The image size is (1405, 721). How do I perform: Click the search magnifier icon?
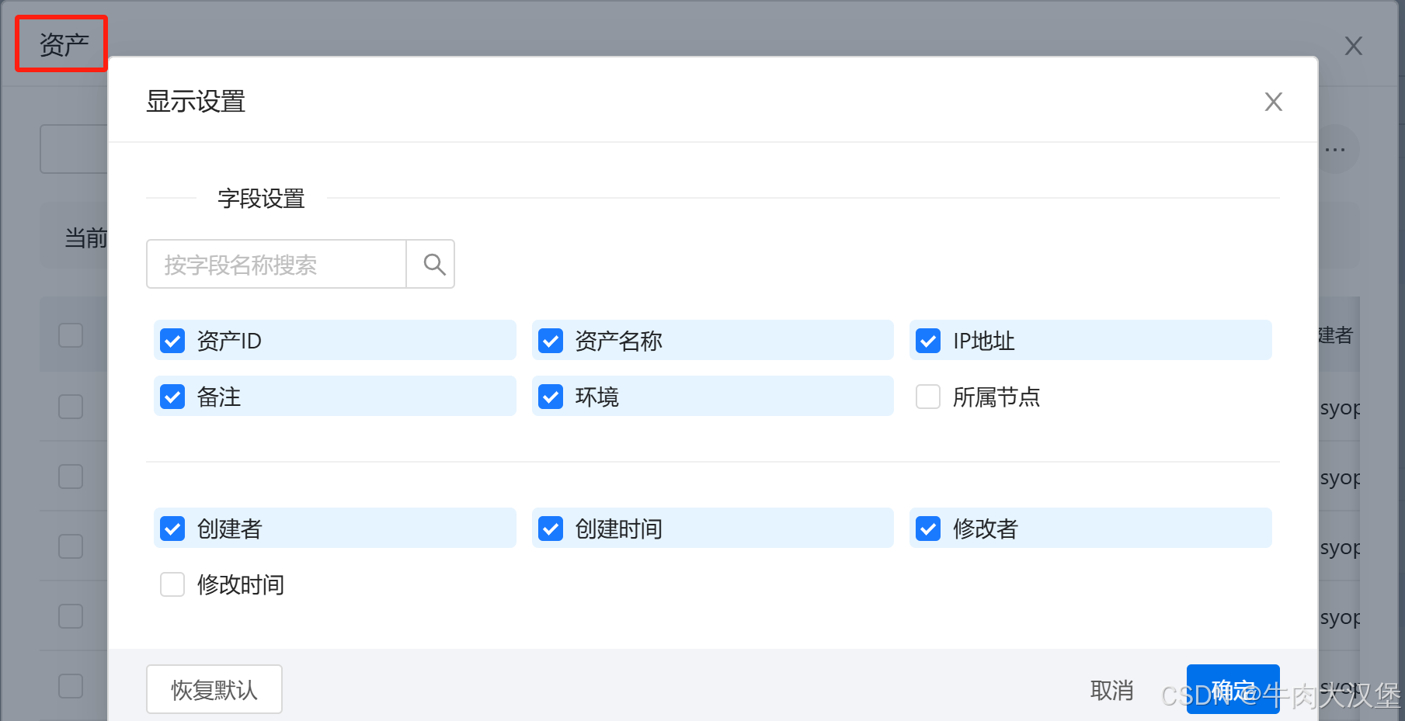point(434,265)
